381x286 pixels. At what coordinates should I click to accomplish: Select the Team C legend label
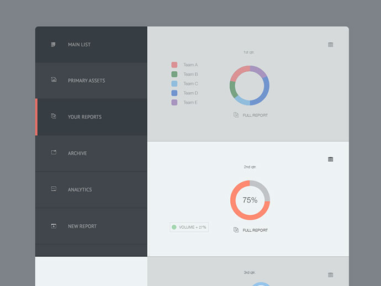tap(190, 83)
